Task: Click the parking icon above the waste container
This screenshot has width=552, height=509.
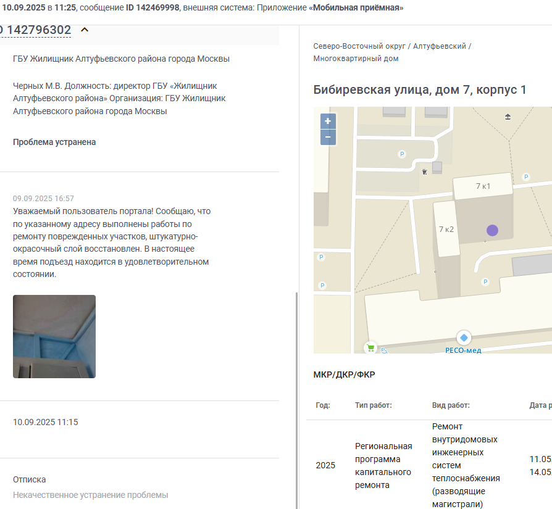Action: point(402,154)
